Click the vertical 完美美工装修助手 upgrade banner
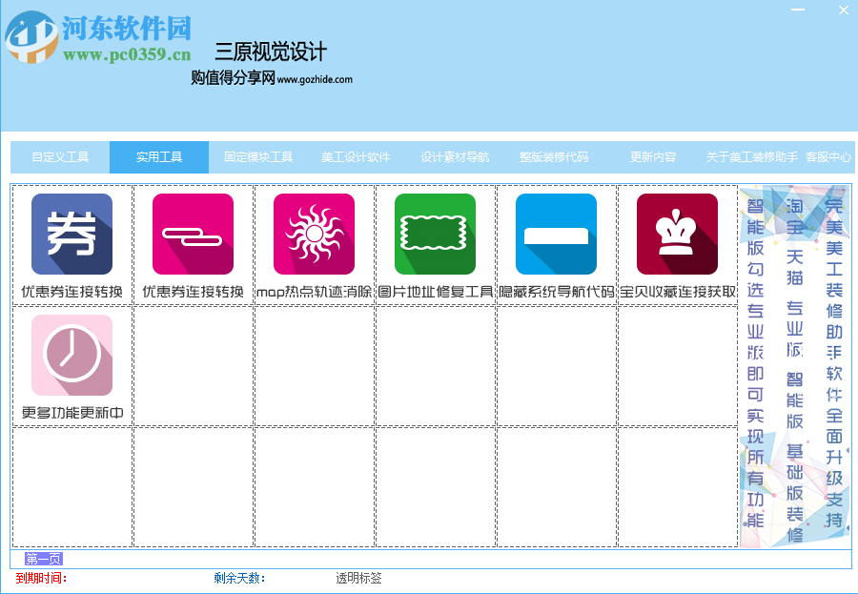 [795, 366]
